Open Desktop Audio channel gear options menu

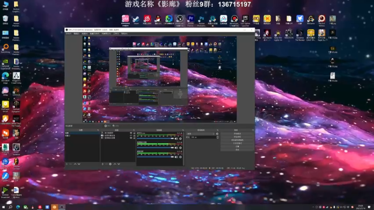(x=180, y=157)
